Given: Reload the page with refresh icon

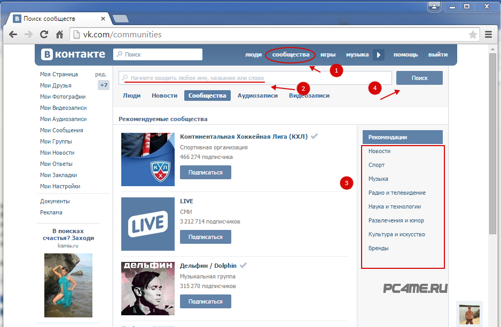Looking at the screenshot, I should coord(44,35).
